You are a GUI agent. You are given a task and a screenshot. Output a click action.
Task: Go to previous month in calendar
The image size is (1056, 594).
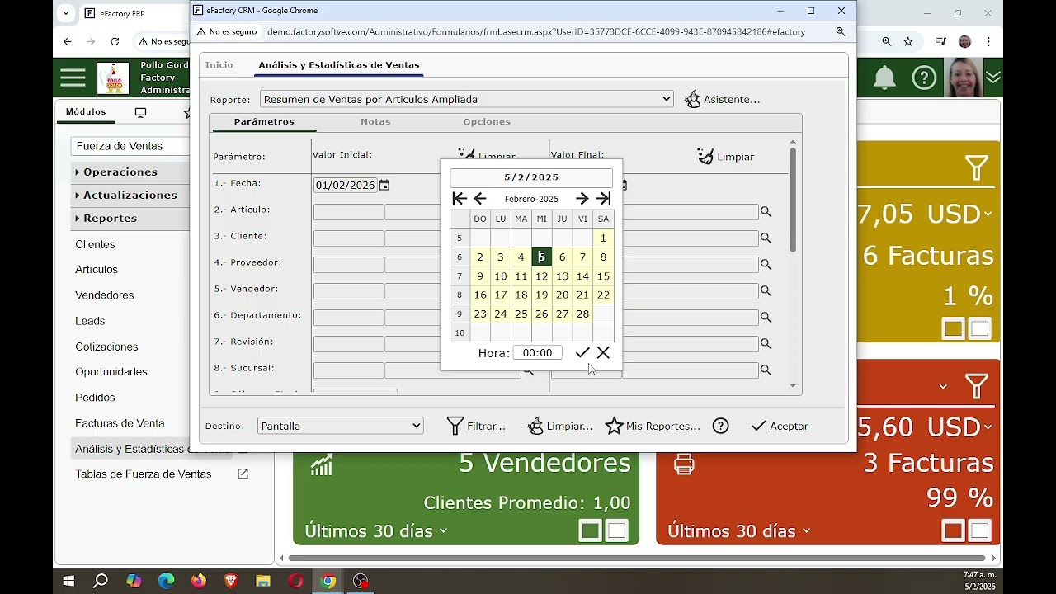tap(480, 199)
